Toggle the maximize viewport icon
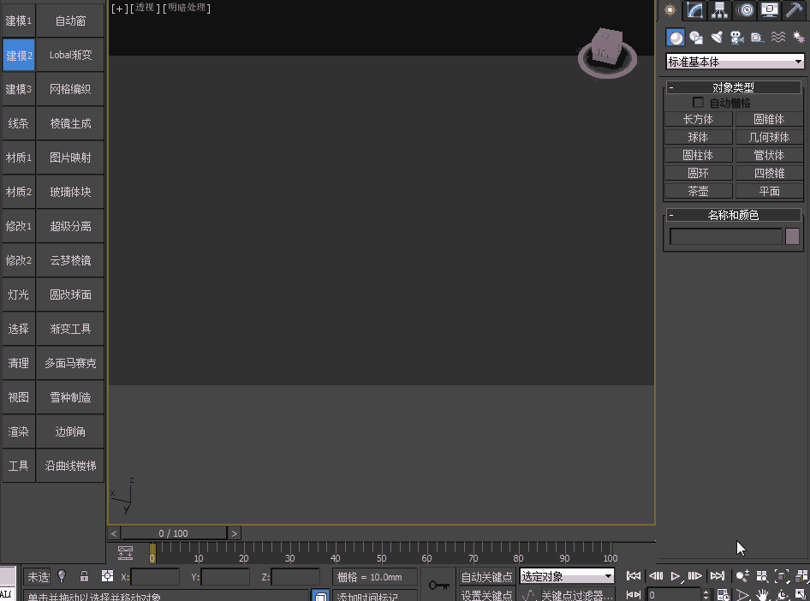 coord(799,593)
